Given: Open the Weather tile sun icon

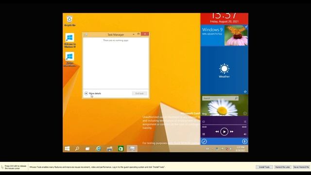Looking at the screenshot, I should [225, 69].
